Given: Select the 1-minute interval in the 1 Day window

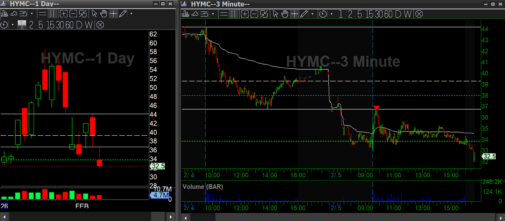Looking at the screenshot, I should click(x=22, y=25).
